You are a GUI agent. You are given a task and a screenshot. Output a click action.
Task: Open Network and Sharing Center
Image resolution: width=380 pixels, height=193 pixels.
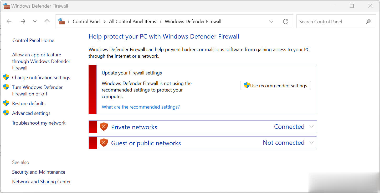tap(41, 182)
